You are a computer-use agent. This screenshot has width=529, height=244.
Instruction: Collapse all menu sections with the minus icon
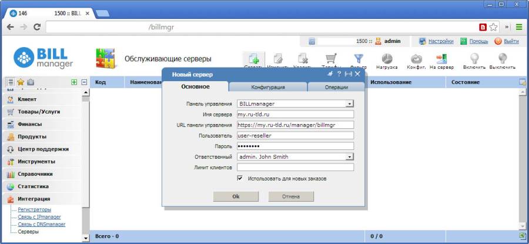pyautogui.click(x=84, y=82)
